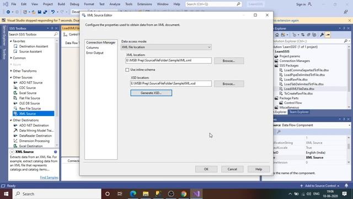This screenshot has width=353, height=199.
Task: Open the Project menu
Action: 48,4
